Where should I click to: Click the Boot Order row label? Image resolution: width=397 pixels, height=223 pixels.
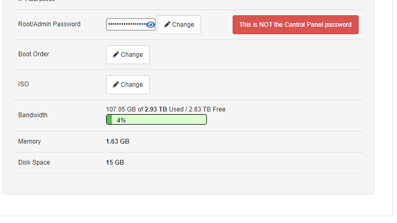click(x=34, y=54)
